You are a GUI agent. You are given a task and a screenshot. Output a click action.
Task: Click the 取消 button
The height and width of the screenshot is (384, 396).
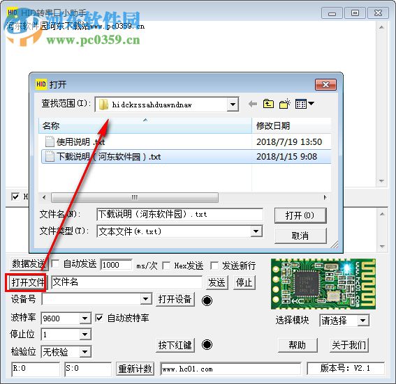click(300, 236)
